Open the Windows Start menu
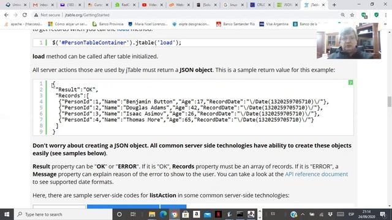392x220 pixels. click(x=7, y=215)
